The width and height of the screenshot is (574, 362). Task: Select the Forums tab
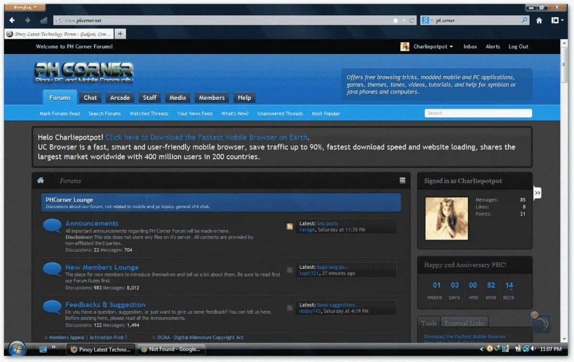60,98
